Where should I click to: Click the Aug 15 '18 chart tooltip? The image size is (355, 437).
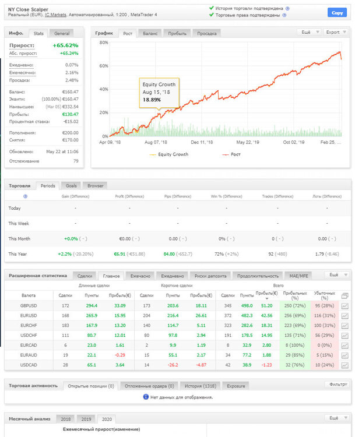click(159, 93)
